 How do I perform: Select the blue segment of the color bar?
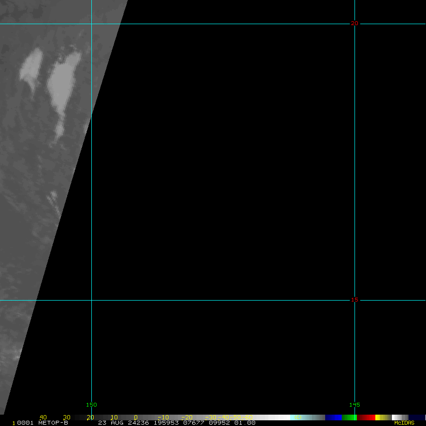click(333, 417)
